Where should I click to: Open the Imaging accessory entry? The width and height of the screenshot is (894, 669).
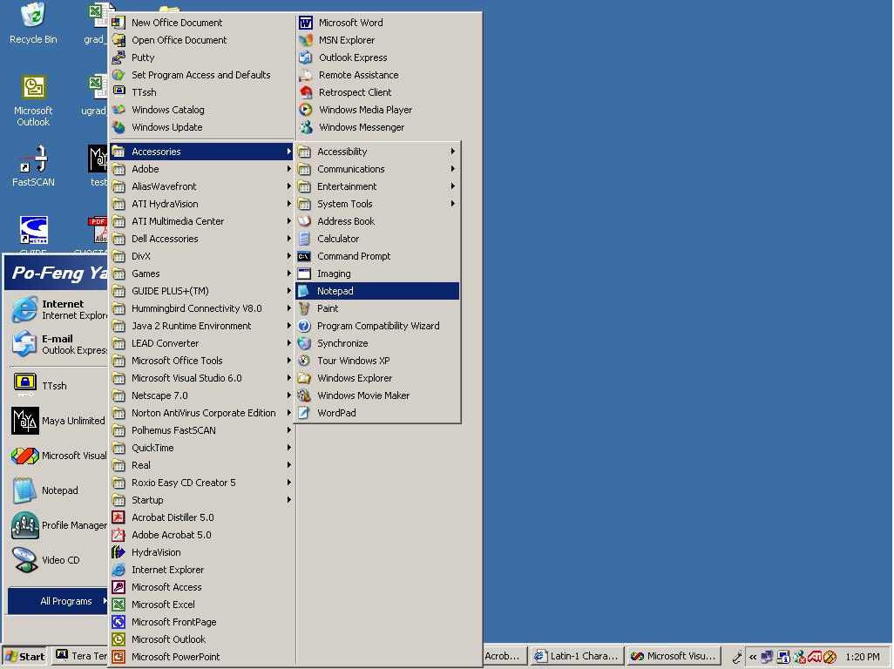click(x=377, y=274)
